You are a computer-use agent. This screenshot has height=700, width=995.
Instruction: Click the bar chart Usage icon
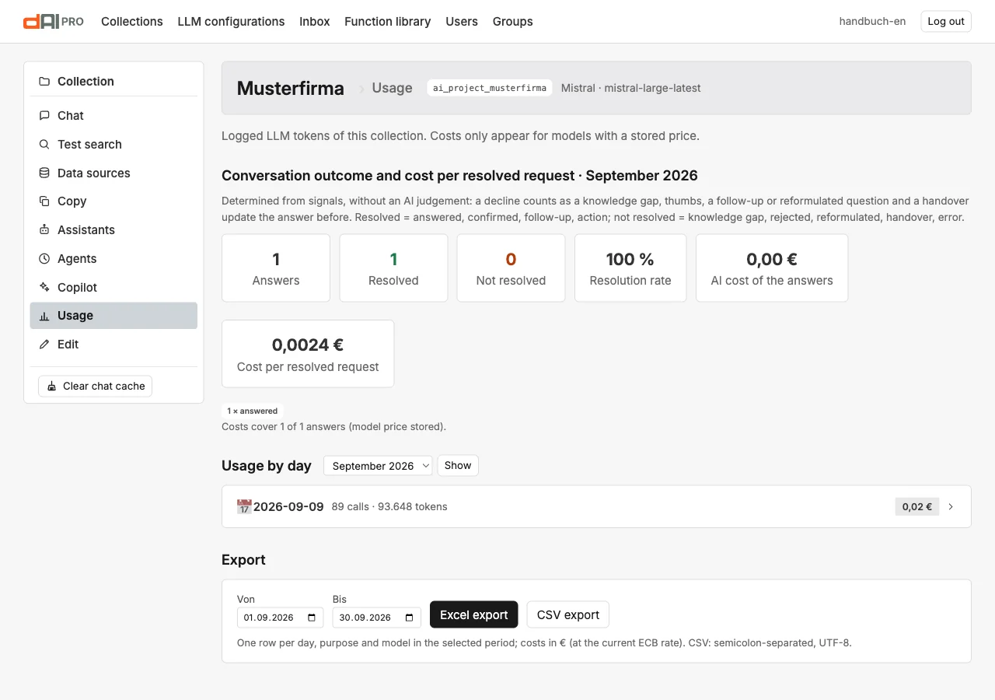[x=44, y=316]
